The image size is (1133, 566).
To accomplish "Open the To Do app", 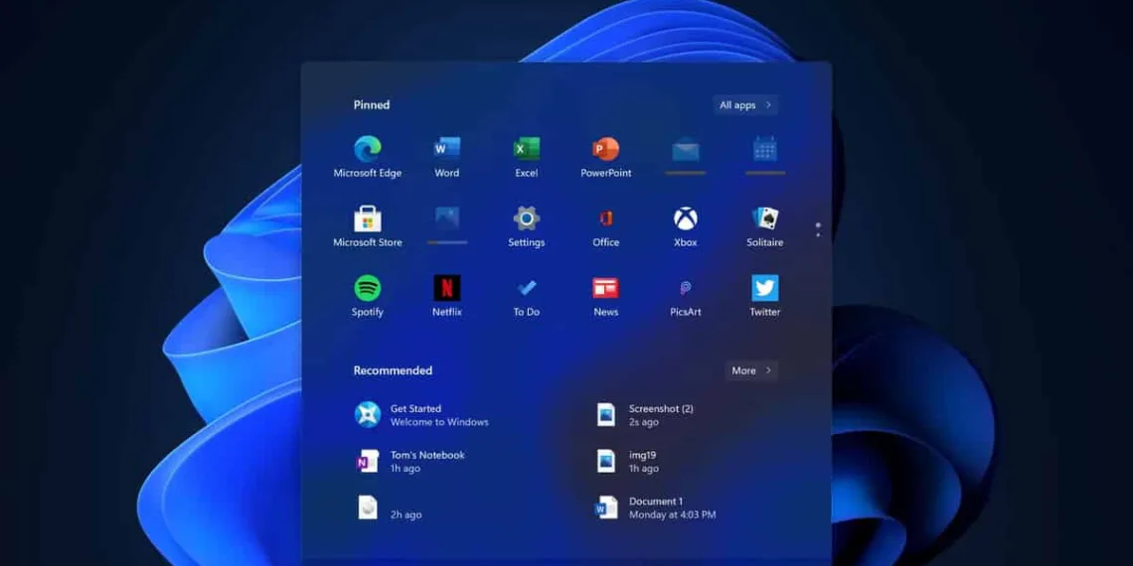I will tap(526, 295).
